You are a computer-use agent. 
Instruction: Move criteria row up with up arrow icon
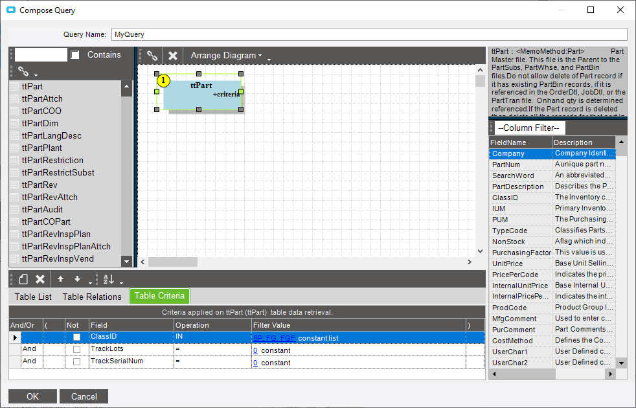tap(60, 278)
